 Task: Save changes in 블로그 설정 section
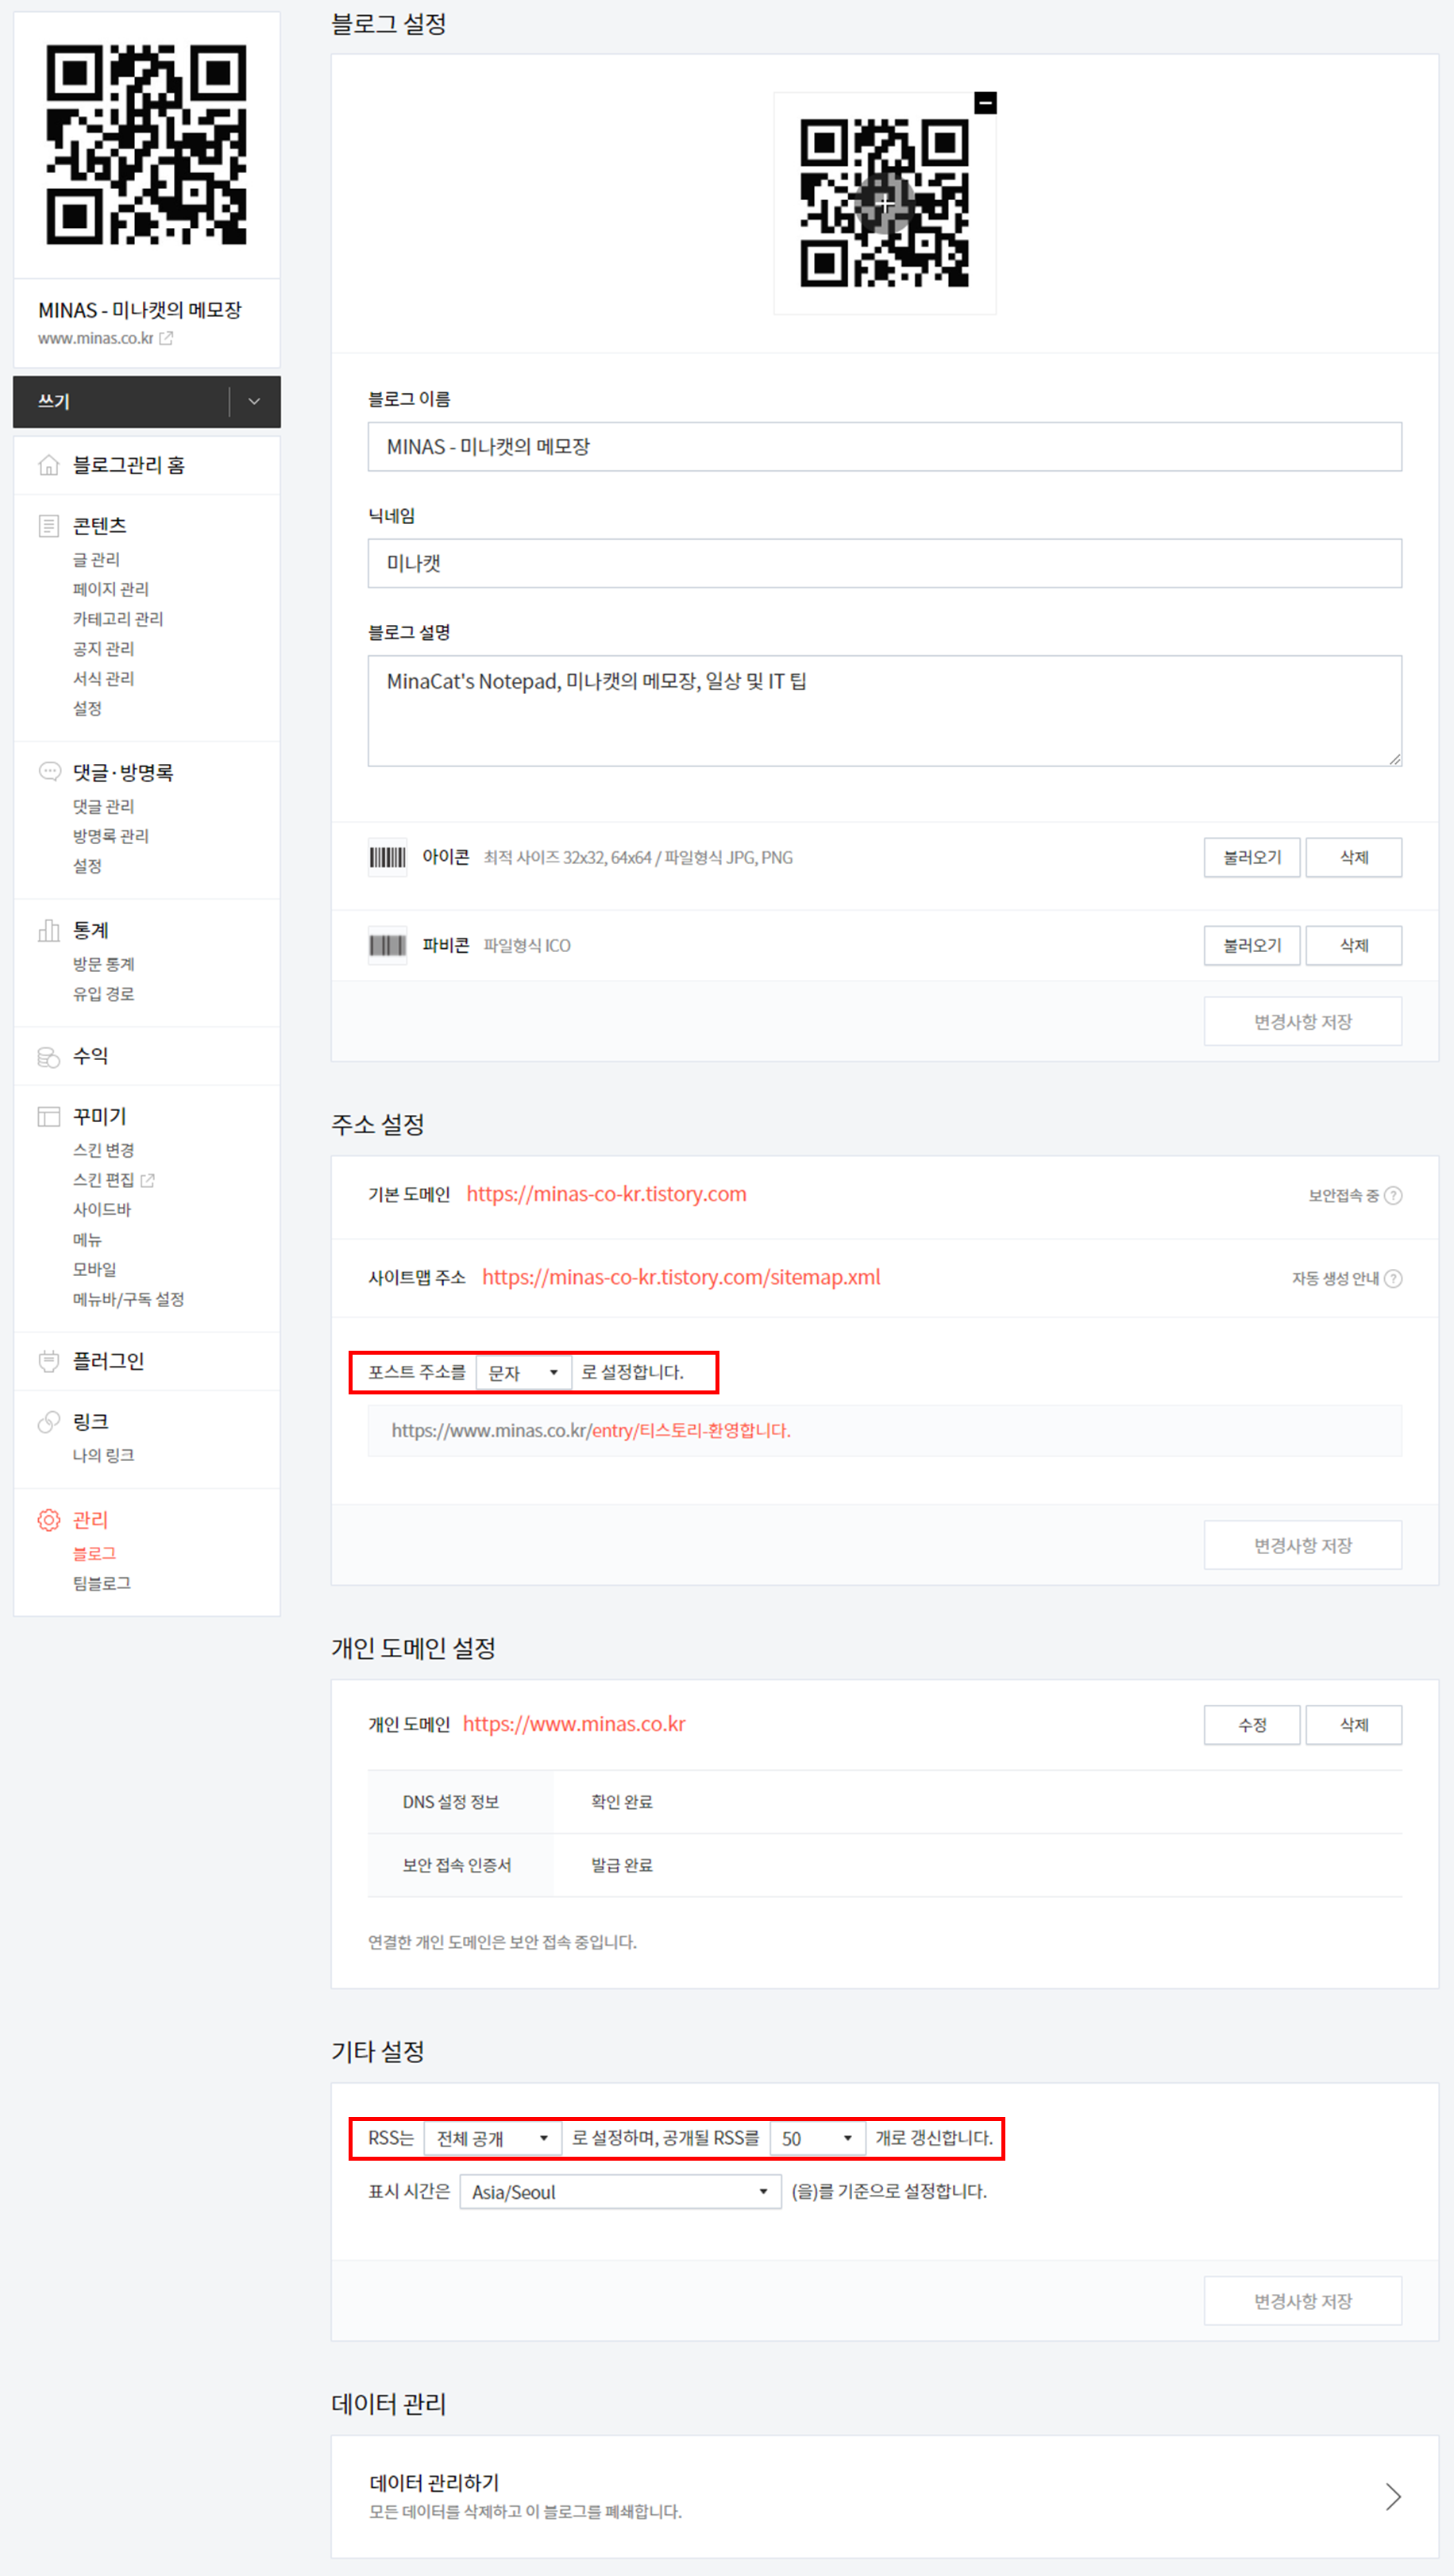pos(1303,1021)
